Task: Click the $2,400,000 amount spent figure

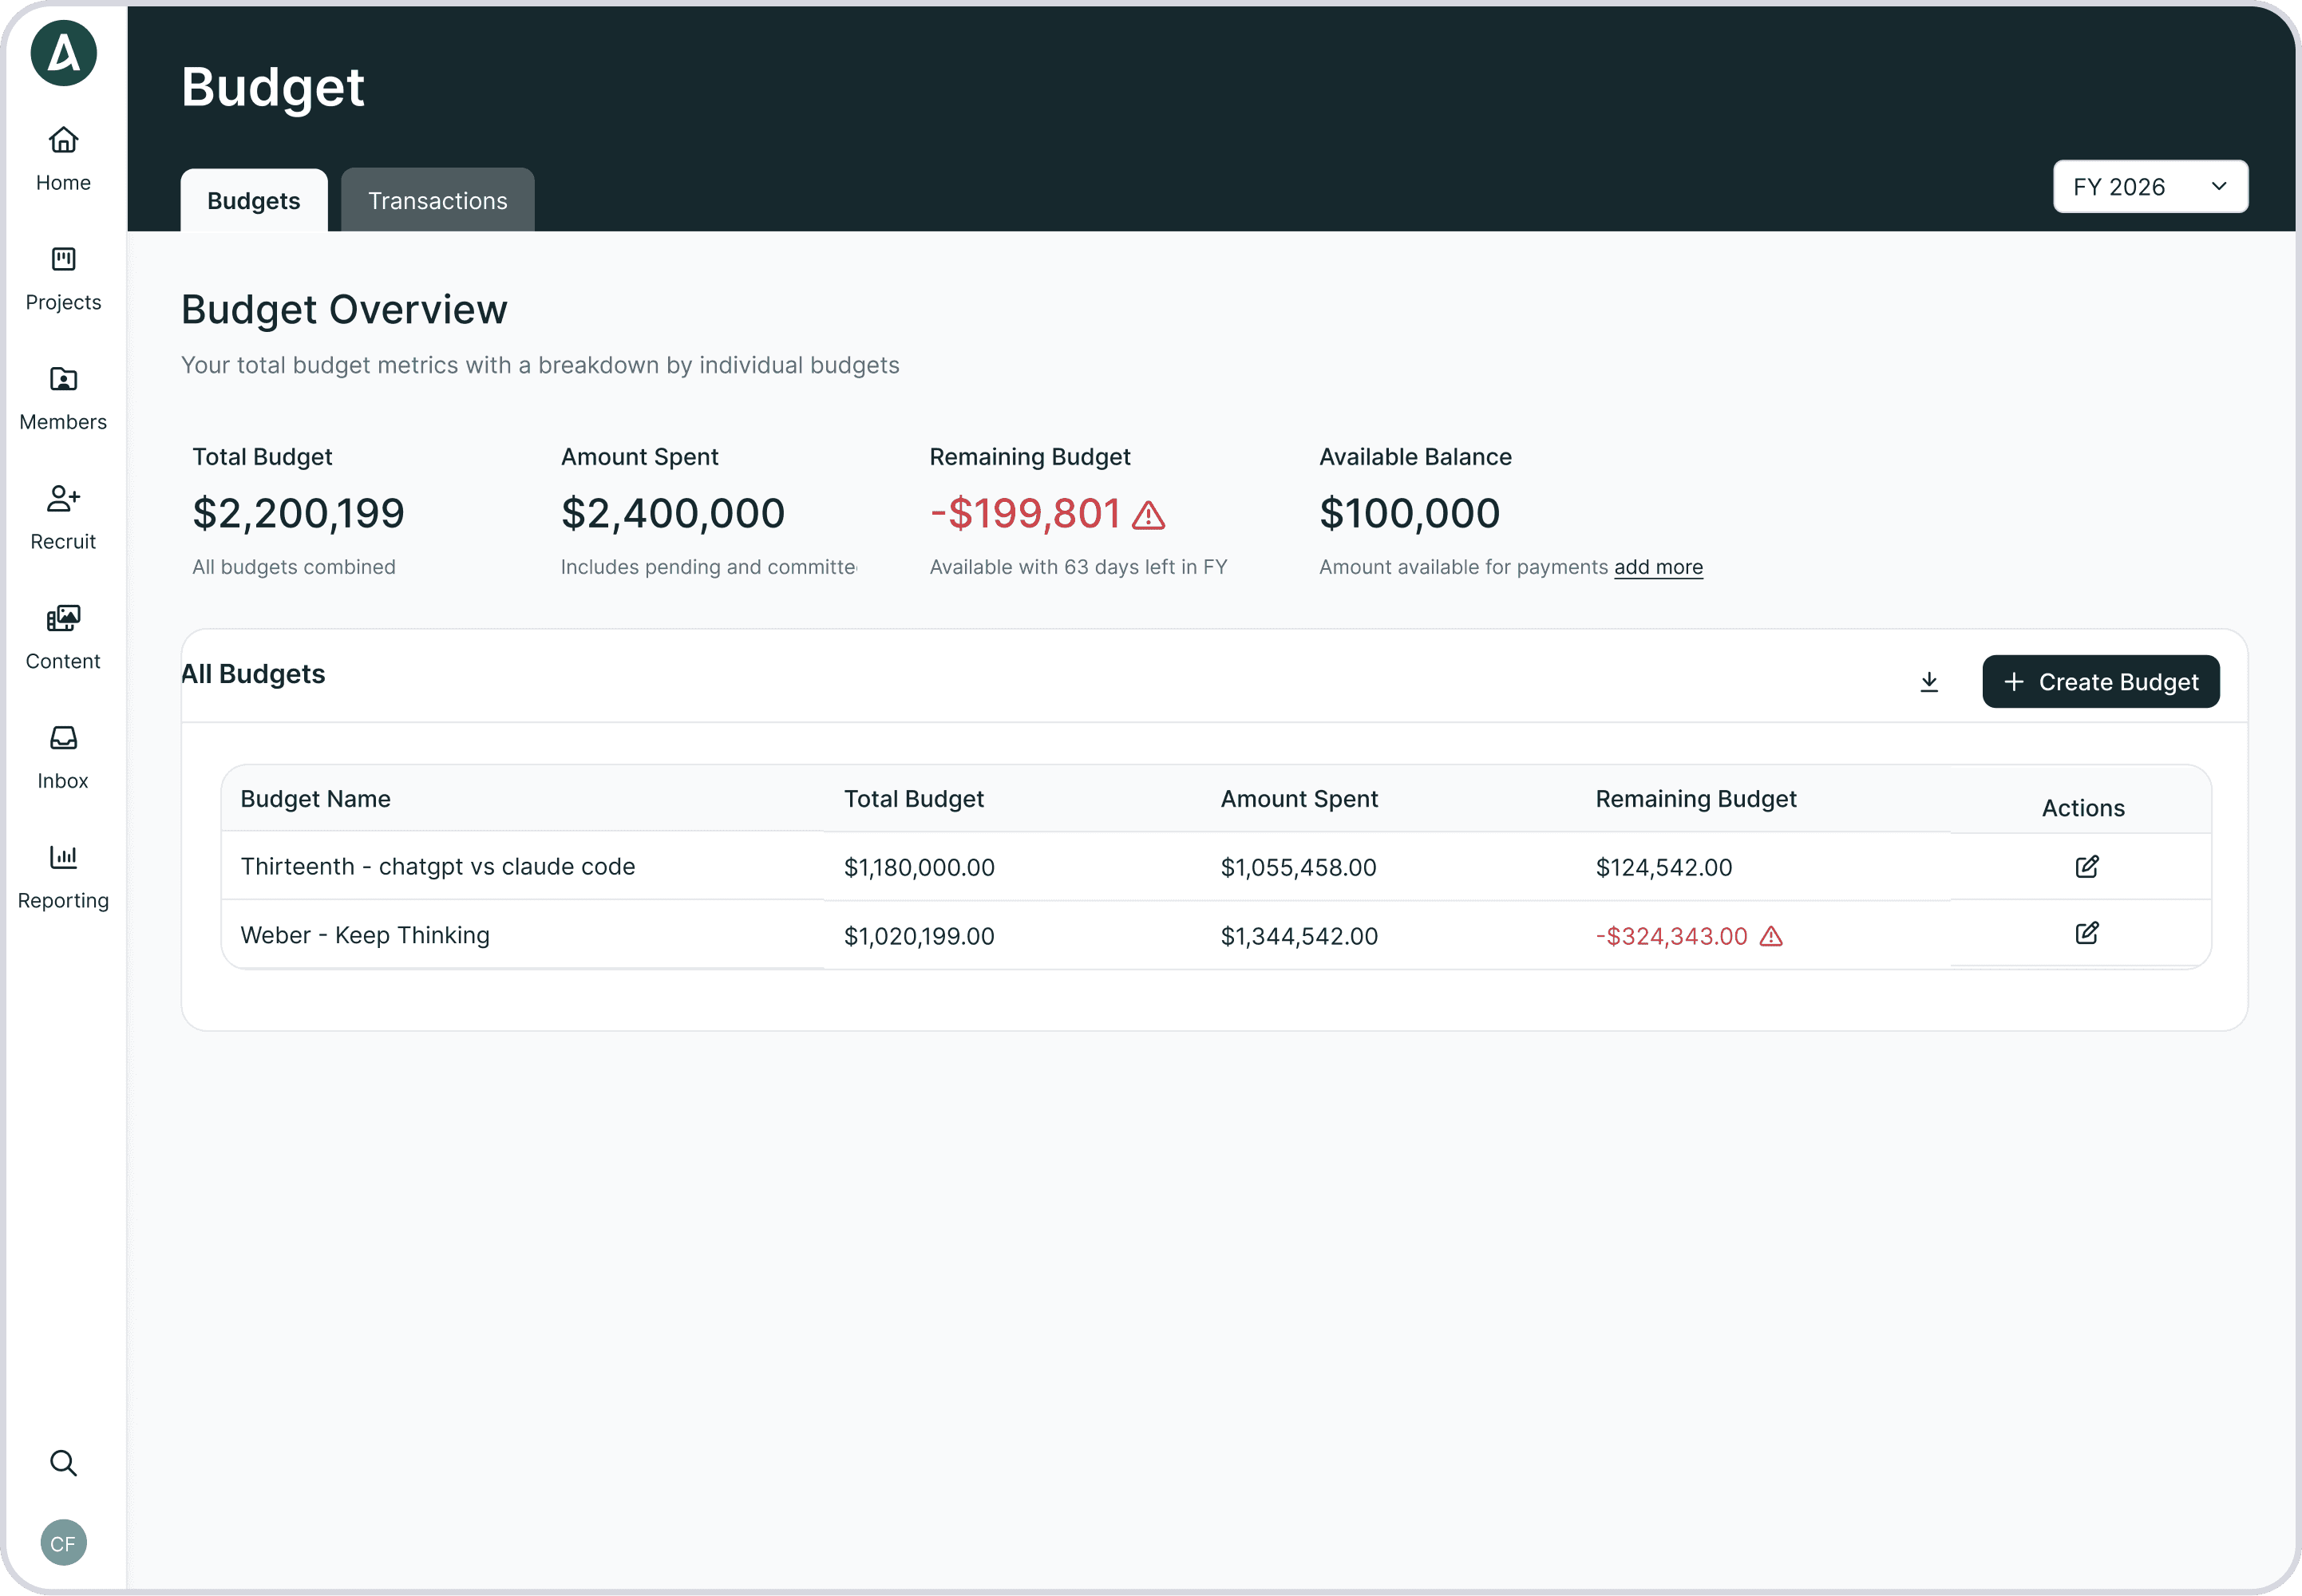Action: click(672, 513)
